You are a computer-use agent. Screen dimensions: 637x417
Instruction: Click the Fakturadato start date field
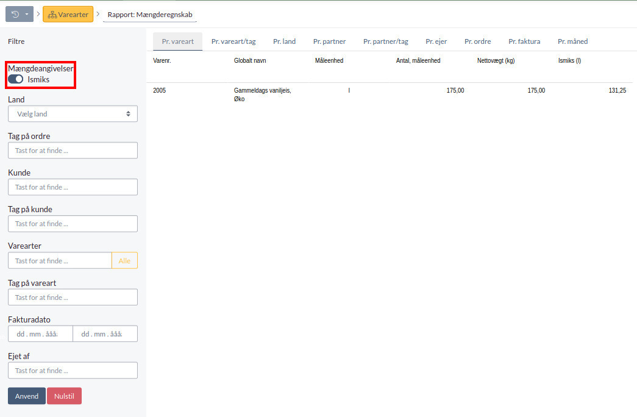pyautogui.click(x=40, y=334)
